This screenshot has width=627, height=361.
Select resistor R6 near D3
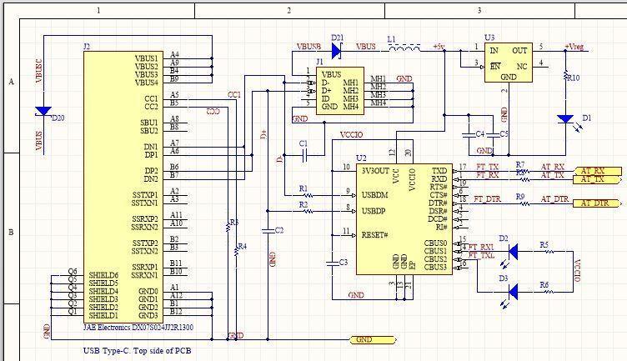(x=549, y=292)
